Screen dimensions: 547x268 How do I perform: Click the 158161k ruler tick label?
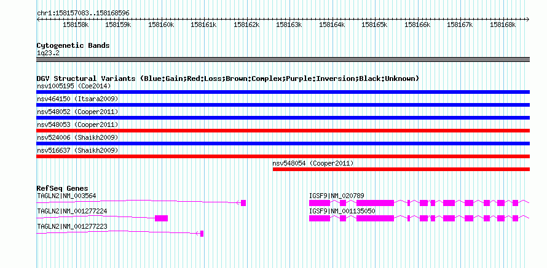pos(203,25)
